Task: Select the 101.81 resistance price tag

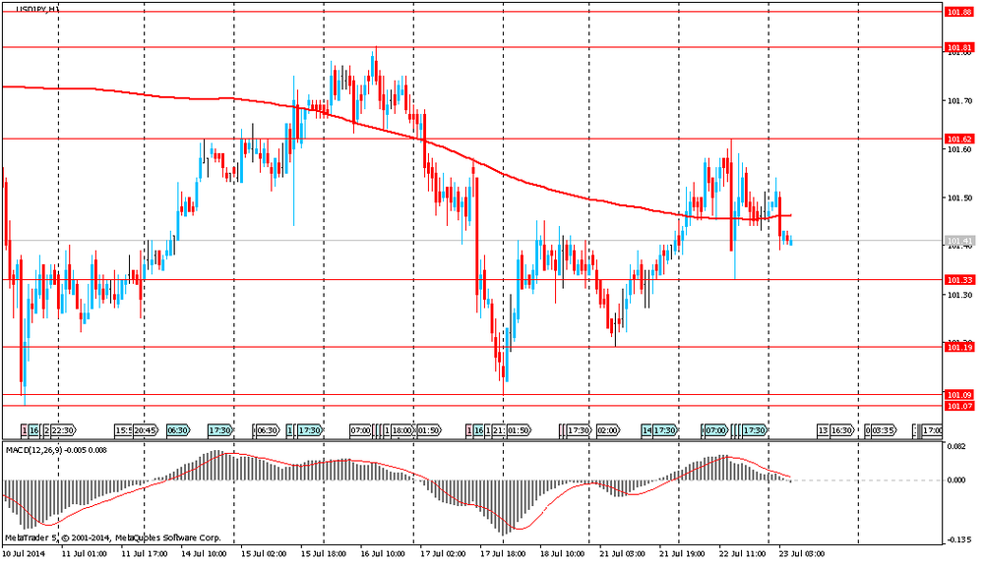Action: pos(958,47)
